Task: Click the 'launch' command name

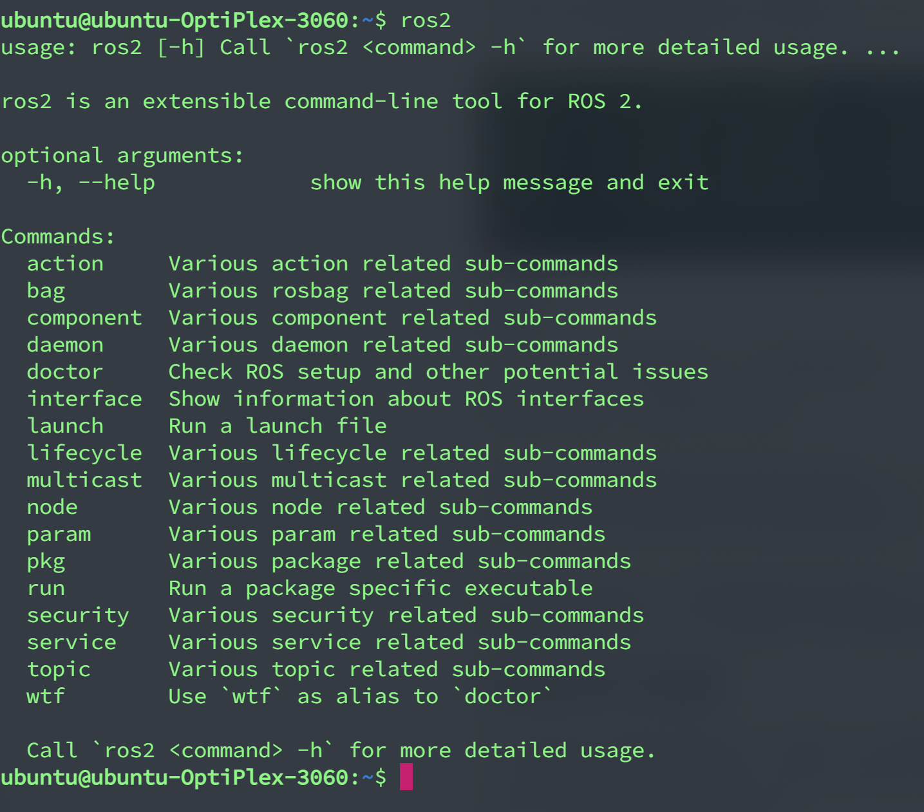Action: point(65,426)
